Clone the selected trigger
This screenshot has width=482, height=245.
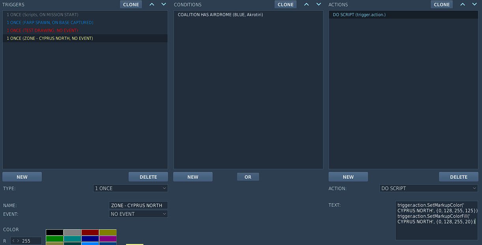(131, 4)
